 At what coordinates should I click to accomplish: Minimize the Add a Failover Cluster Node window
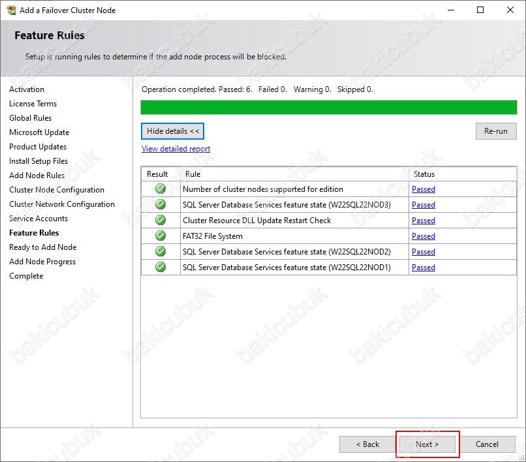pyautogui.click(x=451, y=10)
